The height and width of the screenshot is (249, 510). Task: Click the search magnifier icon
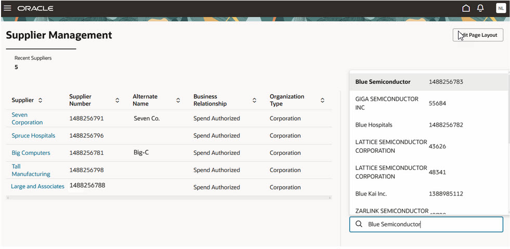(x=359, y=224)
